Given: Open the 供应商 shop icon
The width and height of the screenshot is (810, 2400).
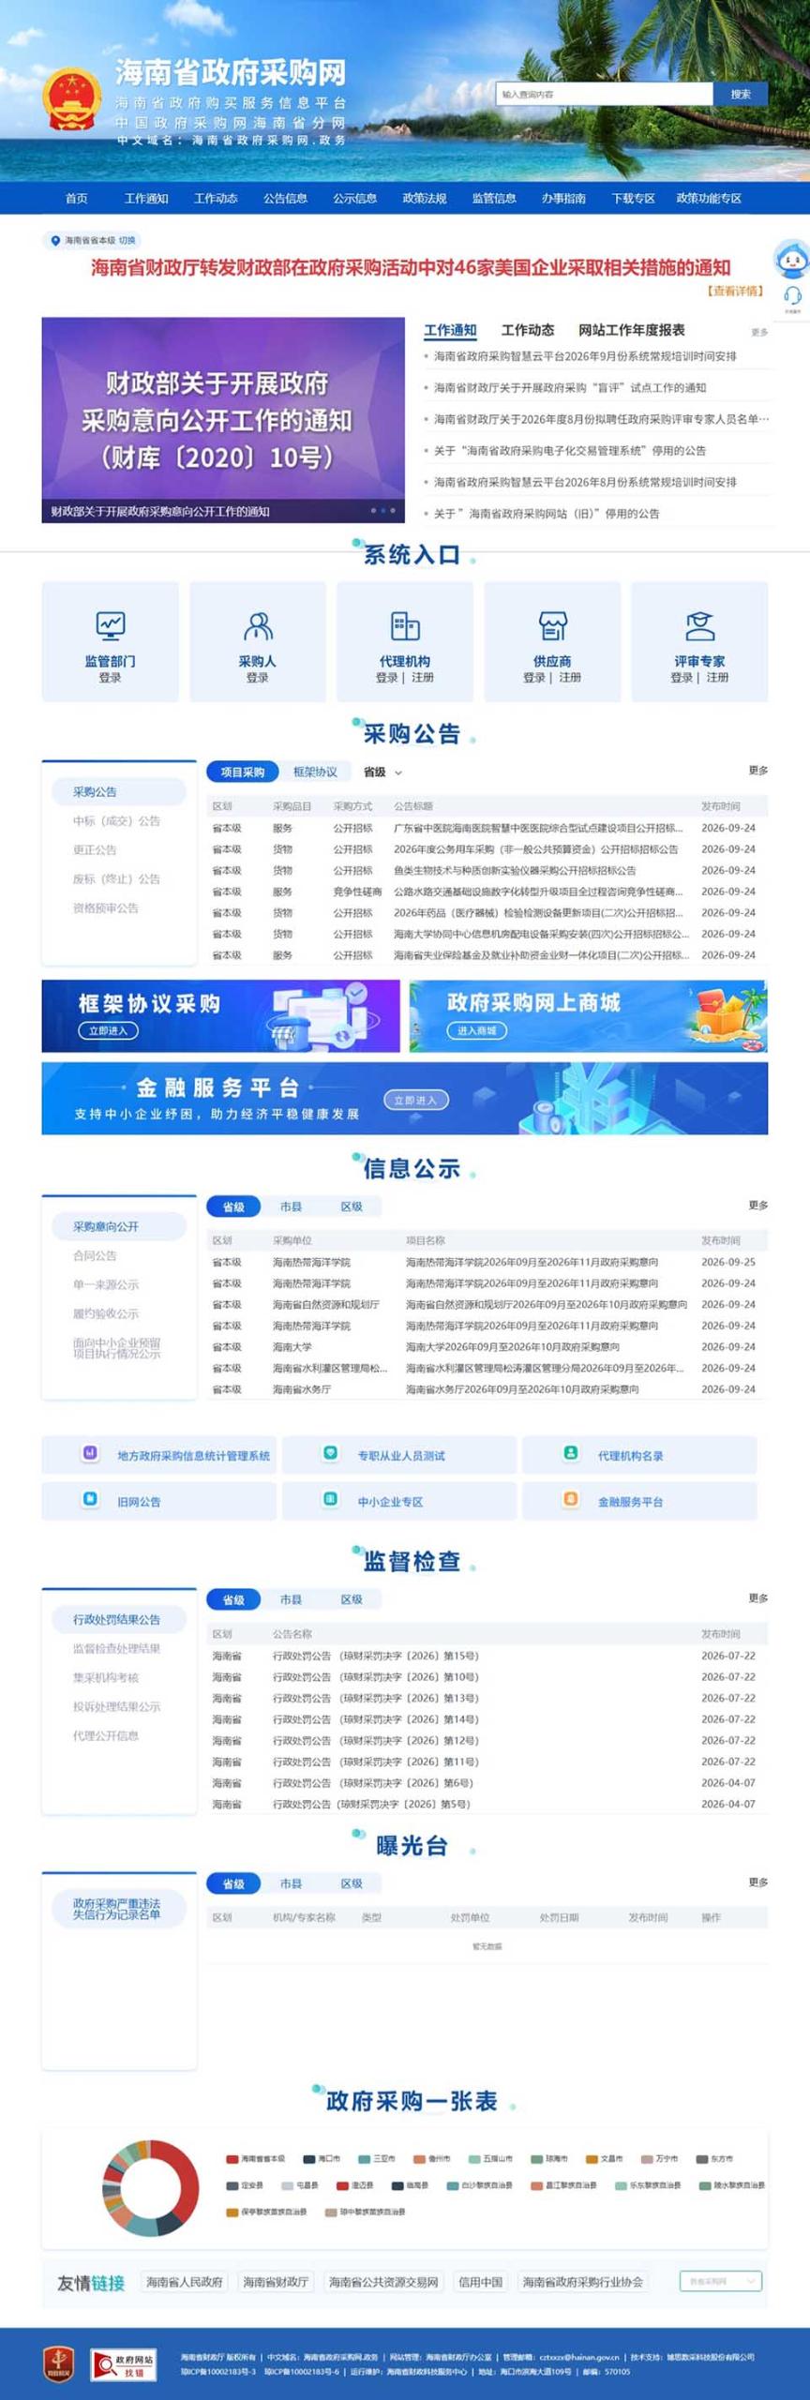Looking at the screenshot, I should coord(552,625).
